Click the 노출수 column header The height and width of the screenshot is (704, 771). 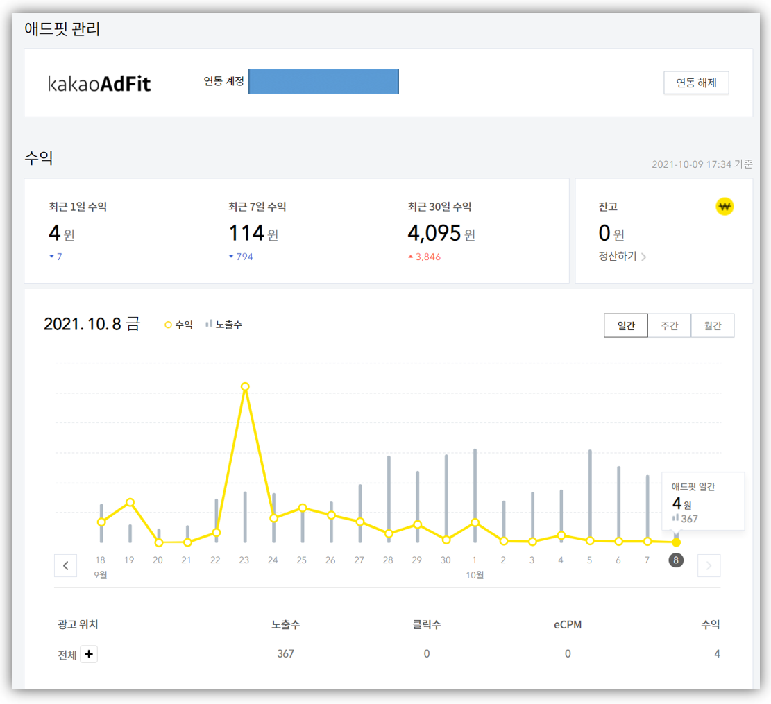coord(286,624)
